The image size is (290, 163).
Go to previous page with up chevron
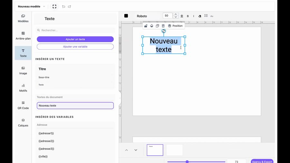tap(127, 150)
